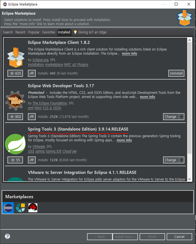Click the Eclipse Marketplace header box icon
The image size is (196, 244).
(185, 18)
